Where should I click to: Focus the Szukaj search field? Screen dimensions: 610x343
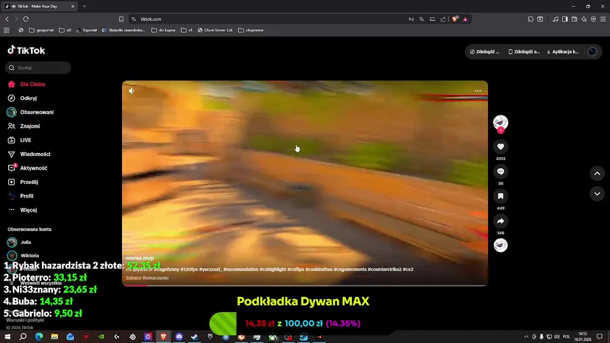pos(38,68)
